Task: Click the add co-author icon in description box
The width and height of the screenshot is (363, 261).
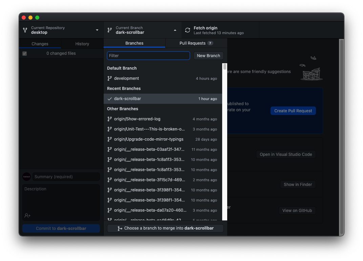Action: (x=27, y=215)
